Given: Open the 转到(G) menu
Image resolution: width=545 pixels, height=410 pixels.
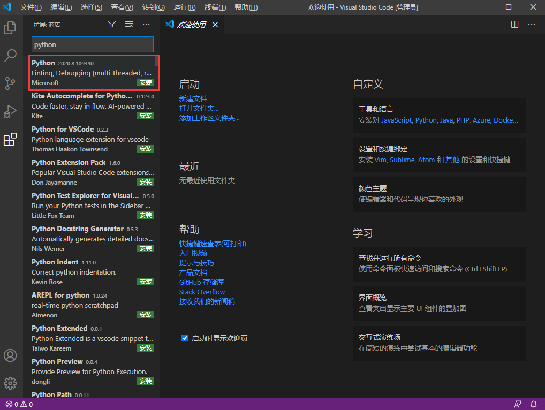Looking at the screenshot, I should pyautogui.click(x=153, y=7).
